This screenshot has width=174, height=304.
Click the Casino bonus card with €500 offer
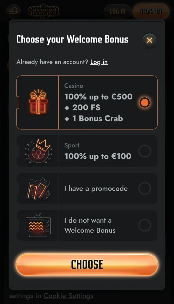point(87,102)
